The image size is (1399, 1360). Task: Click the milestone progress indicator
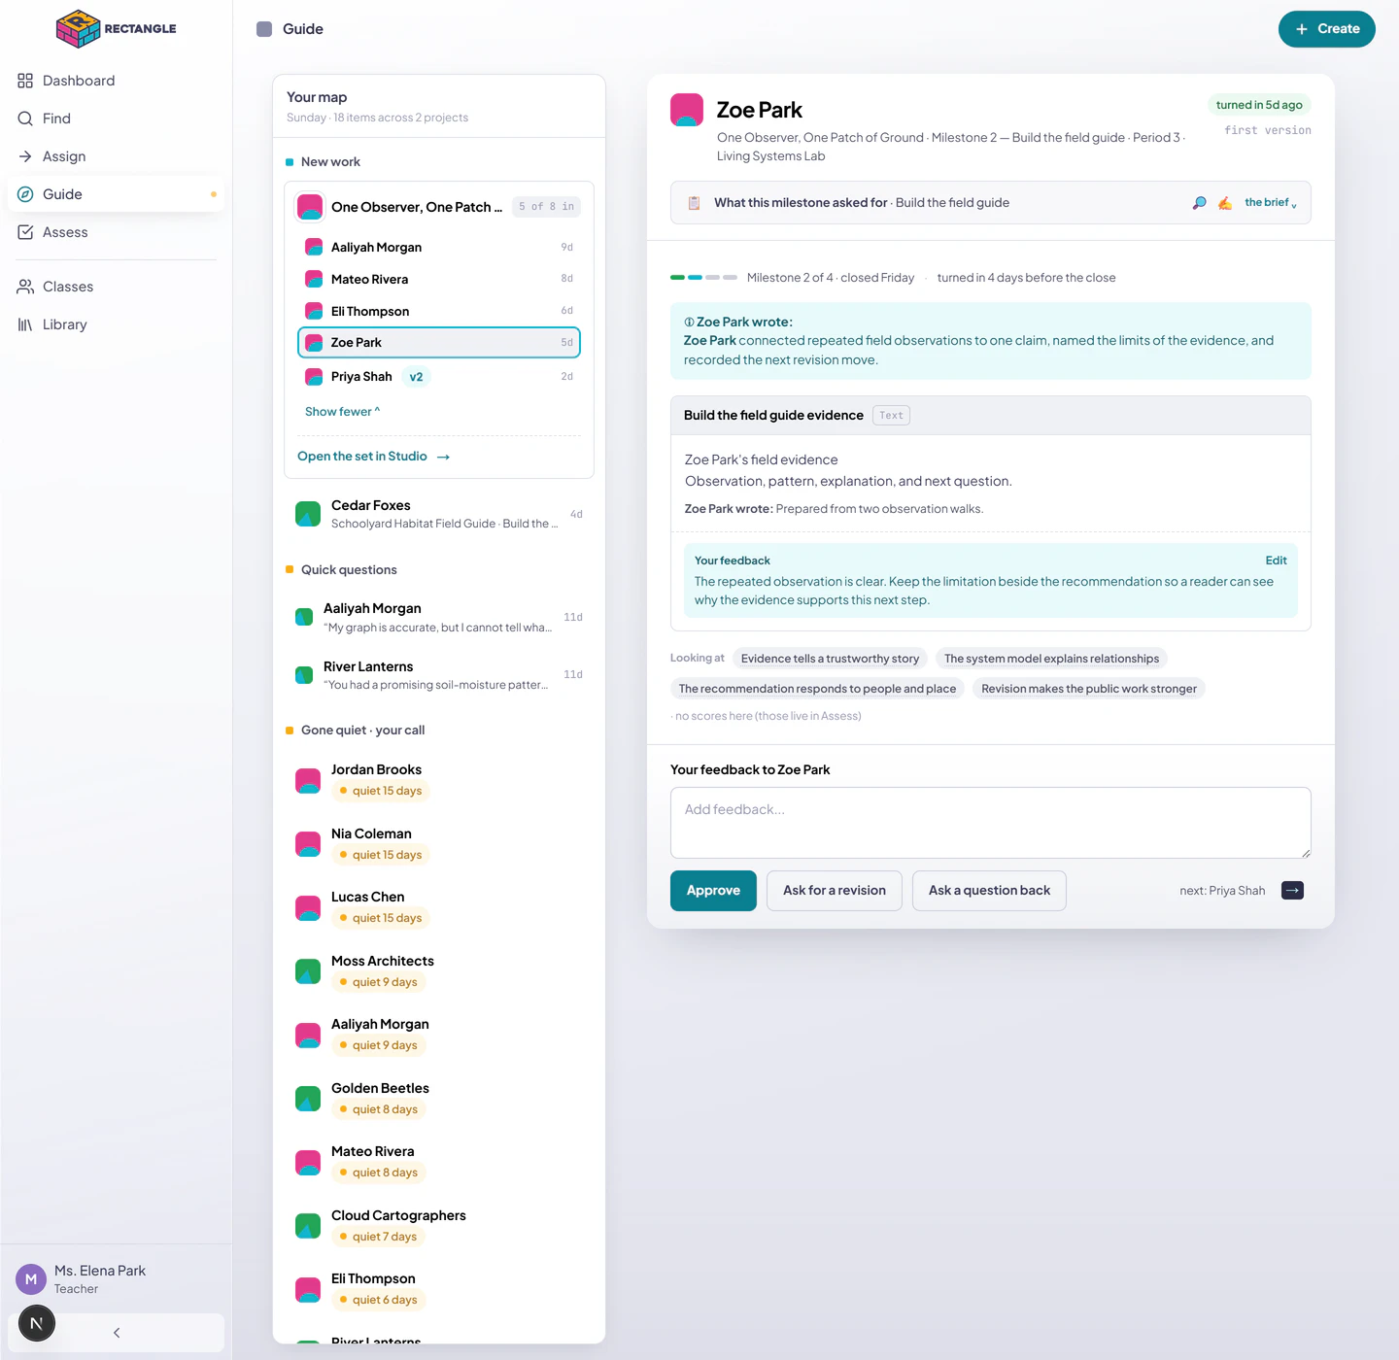point(703,278)
